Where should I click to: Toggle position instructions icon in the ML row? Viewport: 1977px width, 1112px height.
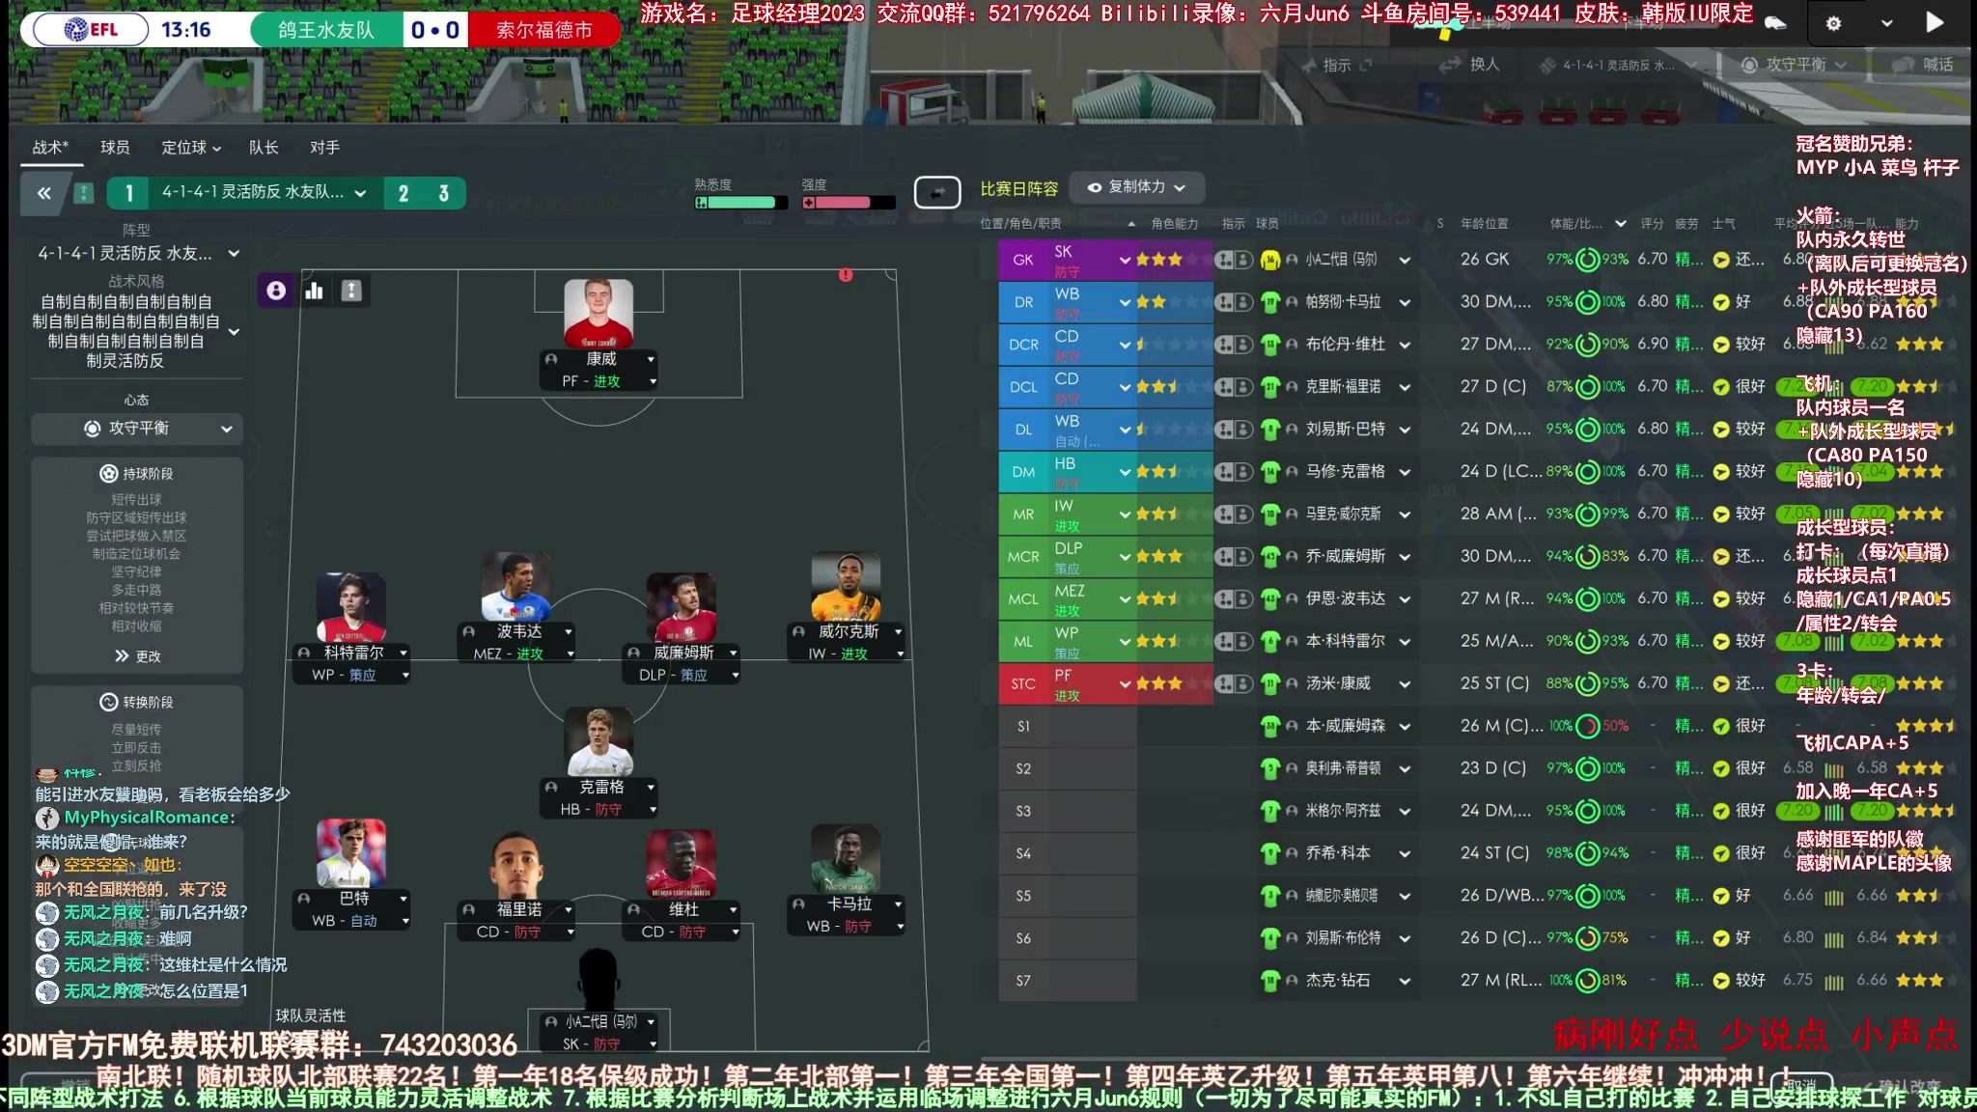coord(1224,642)
